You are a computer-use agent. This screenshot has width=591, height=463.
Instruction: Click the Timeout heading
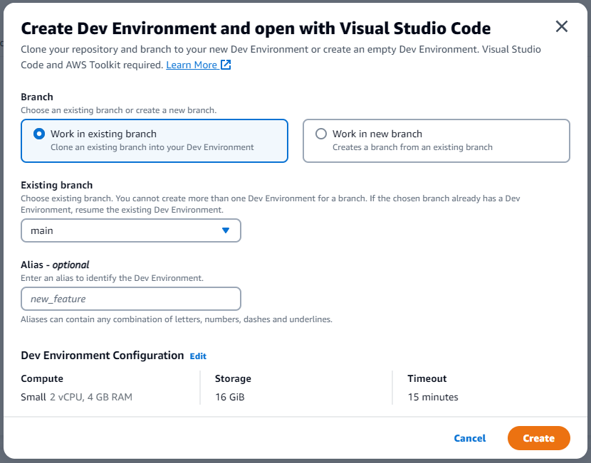click(x=427, y=378)
